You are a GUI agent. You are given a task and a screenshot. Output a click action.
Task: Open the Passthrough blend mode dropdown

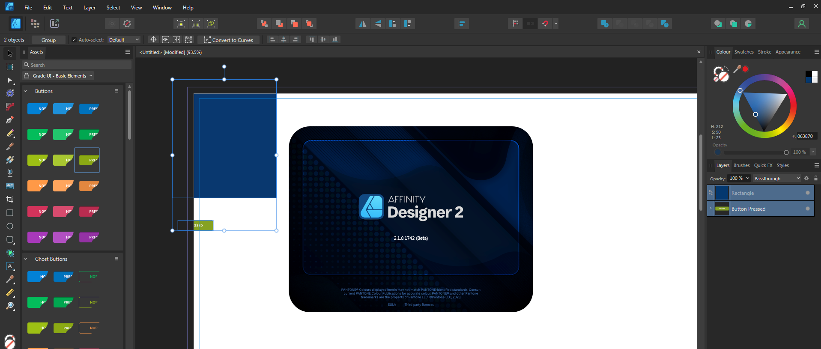(776, 179)
